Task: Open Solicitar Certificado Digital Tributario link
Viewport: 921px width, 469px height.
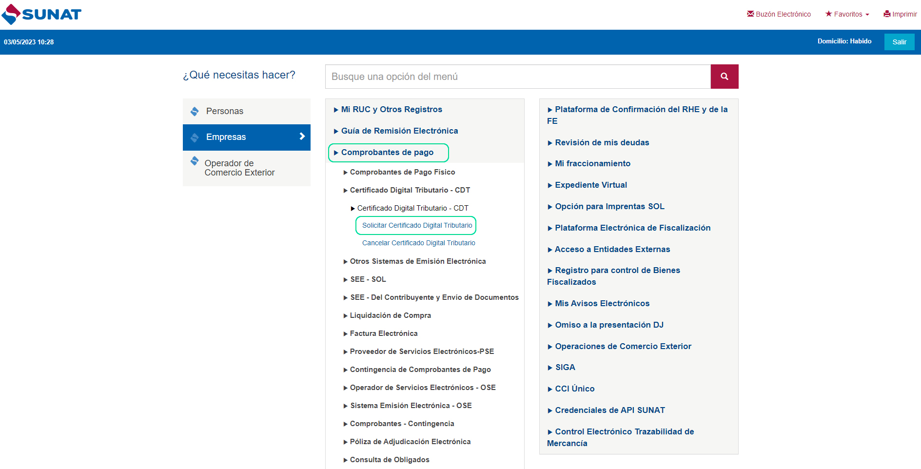Action: [417, 225]
